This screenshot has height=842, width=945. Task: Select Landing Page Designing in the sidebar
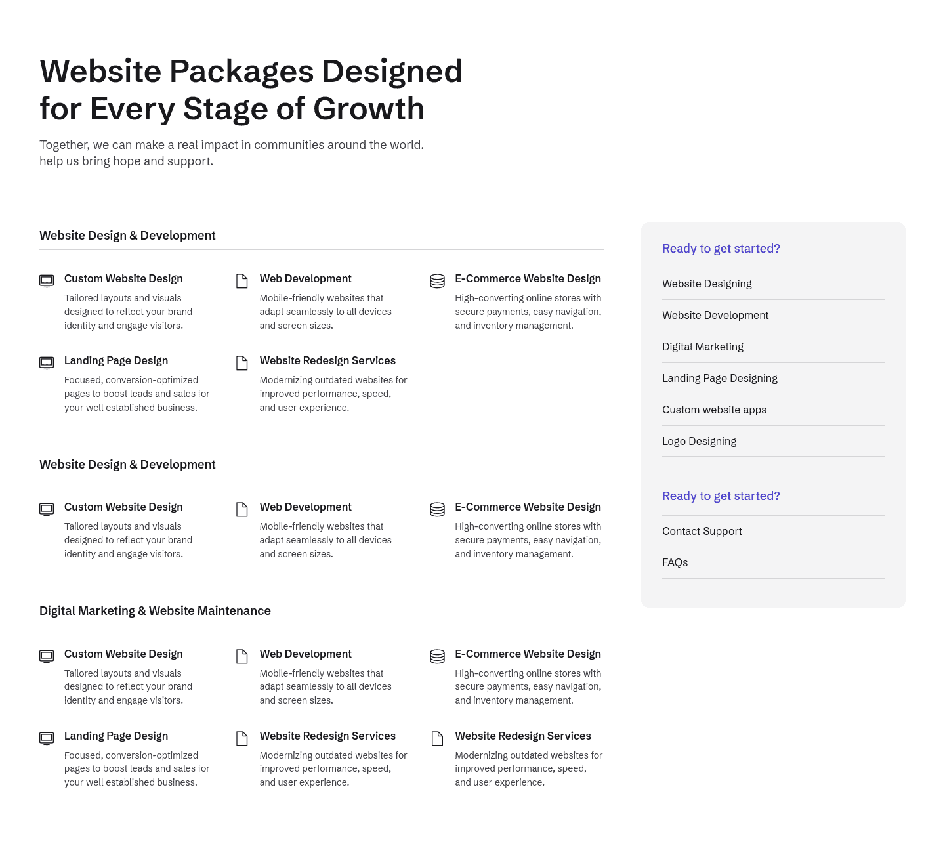pos(720,378)
